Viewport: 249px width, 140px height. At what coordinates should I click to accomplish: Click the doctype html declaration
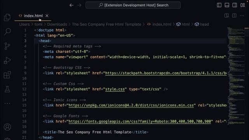point(50,30)
